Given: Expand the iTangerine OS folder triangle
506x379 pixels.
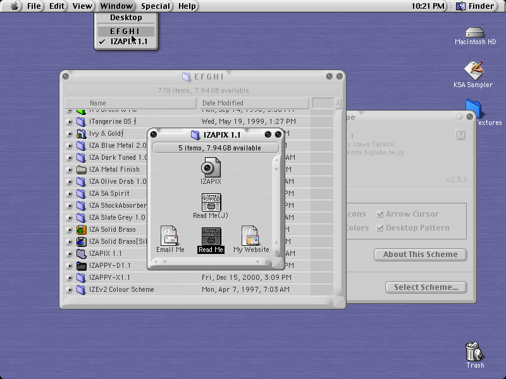Looking at the screenshot, I should 70,122.
